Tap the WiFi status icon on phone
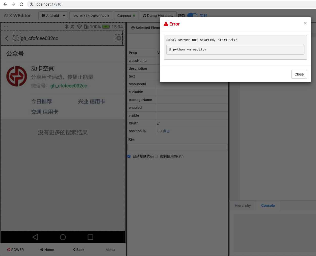The image size is (316, 256). tap(79, 27)
